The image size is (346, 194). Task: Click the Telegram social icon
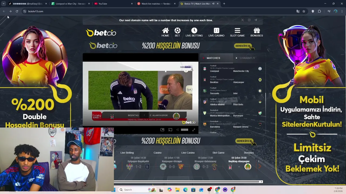[x=256, y=20]
